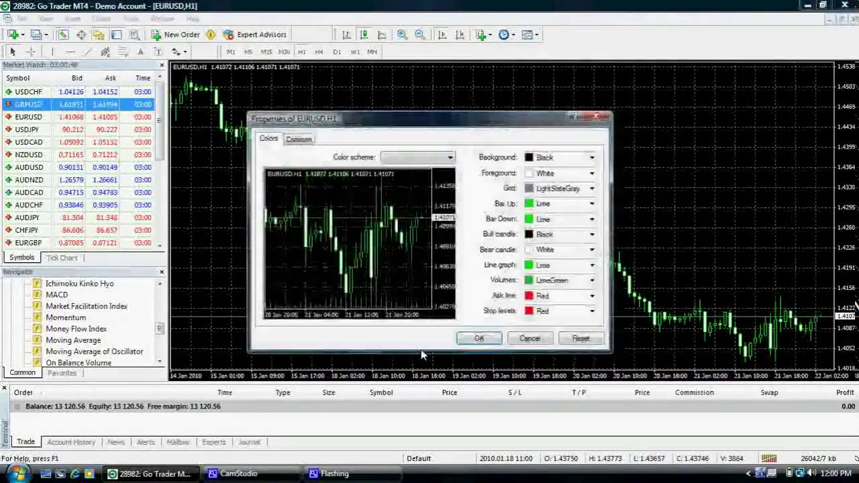Switch chart to bar chart icon
Image resolution: width=859 pixels, height=483 pixels.
(346, 35)
